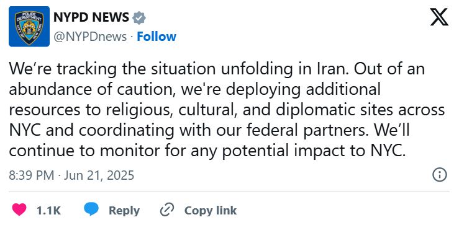Visit the @NYPDnews handle

(90, 37)
